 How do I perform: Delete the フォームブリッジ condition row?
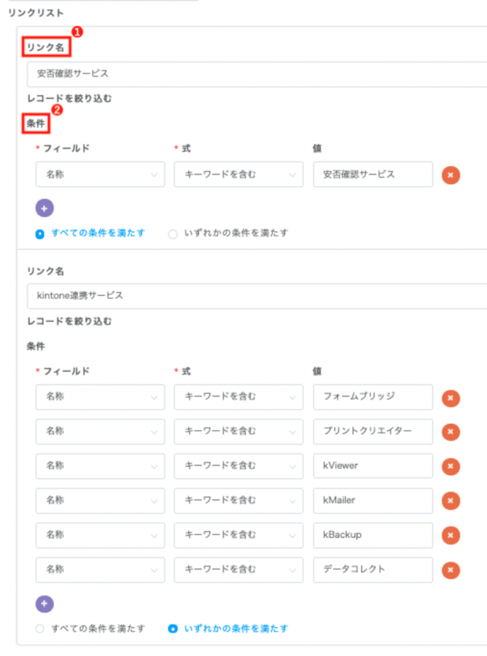(451, 398)
